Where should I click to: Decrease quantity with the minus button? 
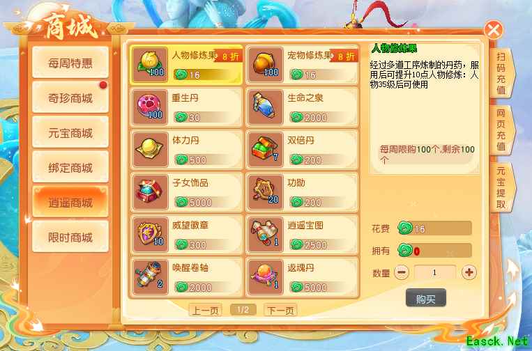pos(402,272)
